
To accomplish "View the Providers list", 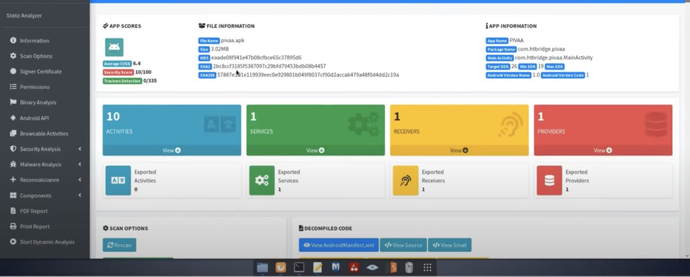I will (x=603, y=150).
